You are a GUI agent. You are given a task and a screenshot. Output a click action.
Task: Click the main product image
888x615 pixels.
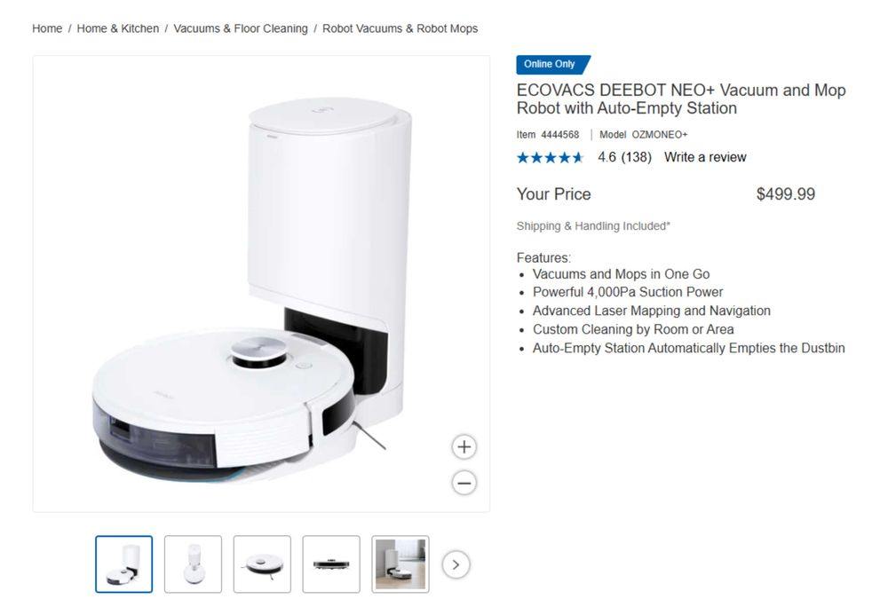[x=261, y=284]
